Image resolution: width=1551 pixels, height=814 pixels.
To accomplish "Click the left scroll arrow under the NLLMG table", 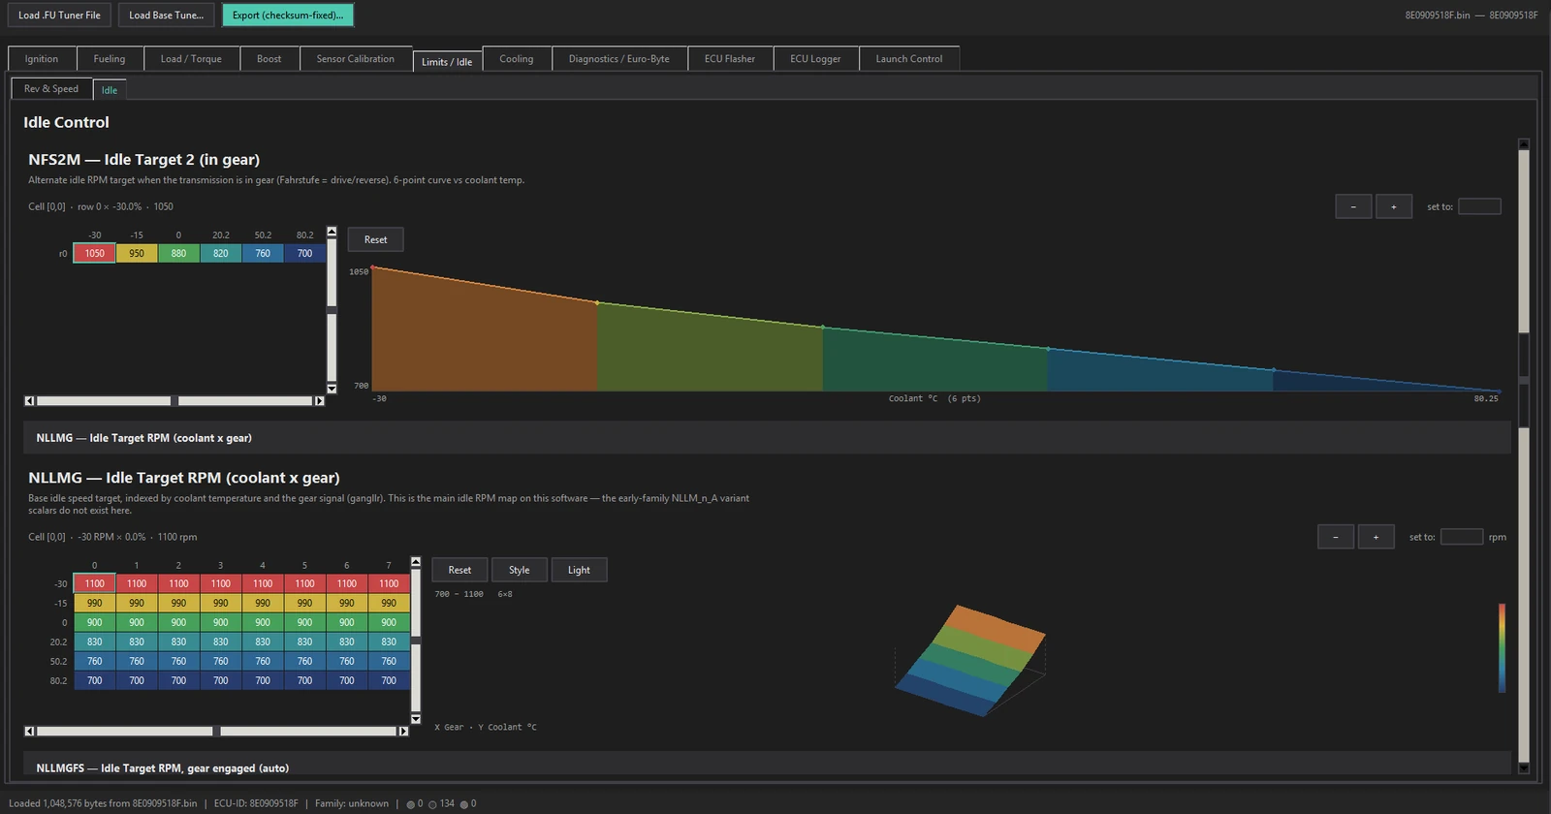I will click(29, 731).
